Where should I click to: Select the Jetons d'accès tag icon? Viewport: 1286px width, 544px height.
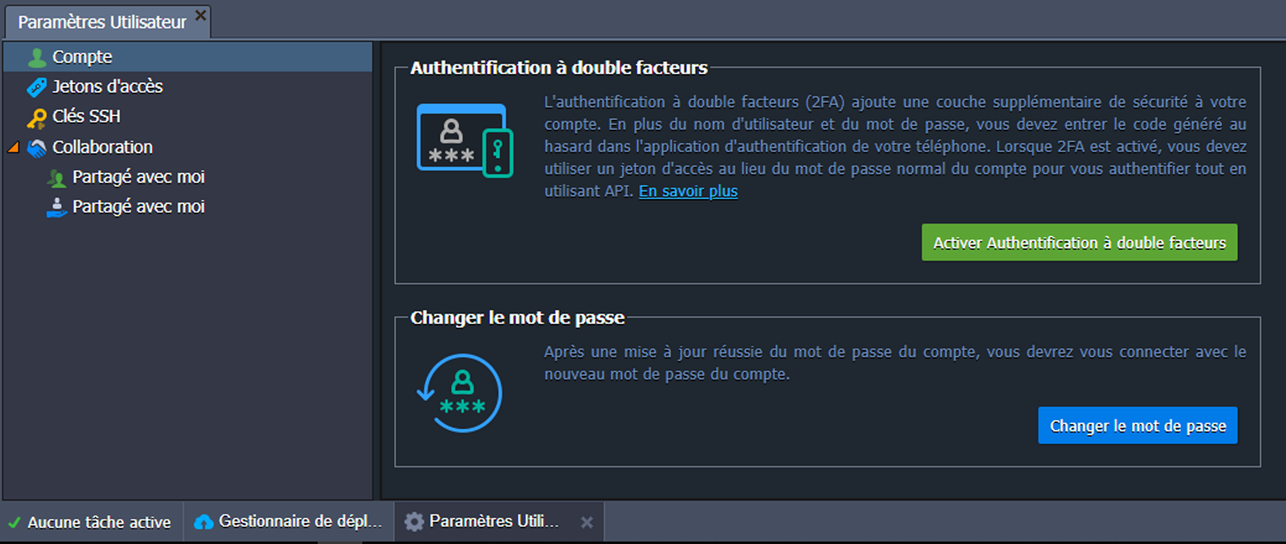pos(36,87)
